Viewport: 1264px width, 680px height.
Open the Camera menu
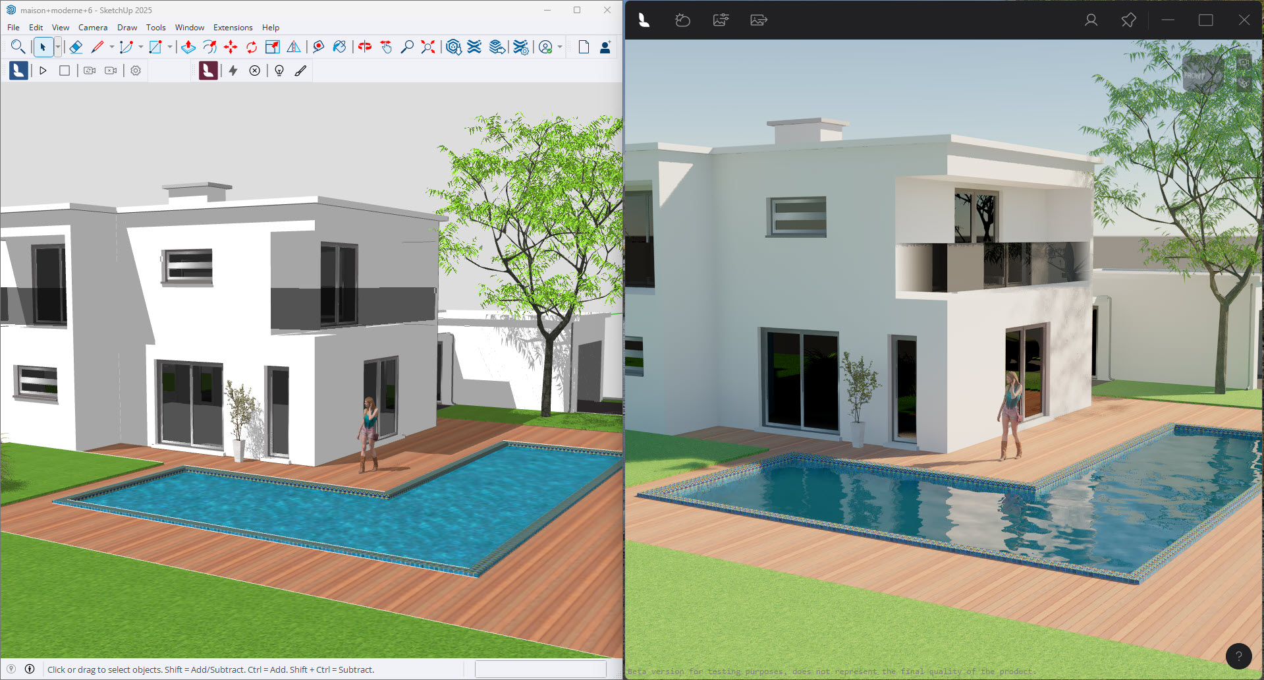click(93, 28)
